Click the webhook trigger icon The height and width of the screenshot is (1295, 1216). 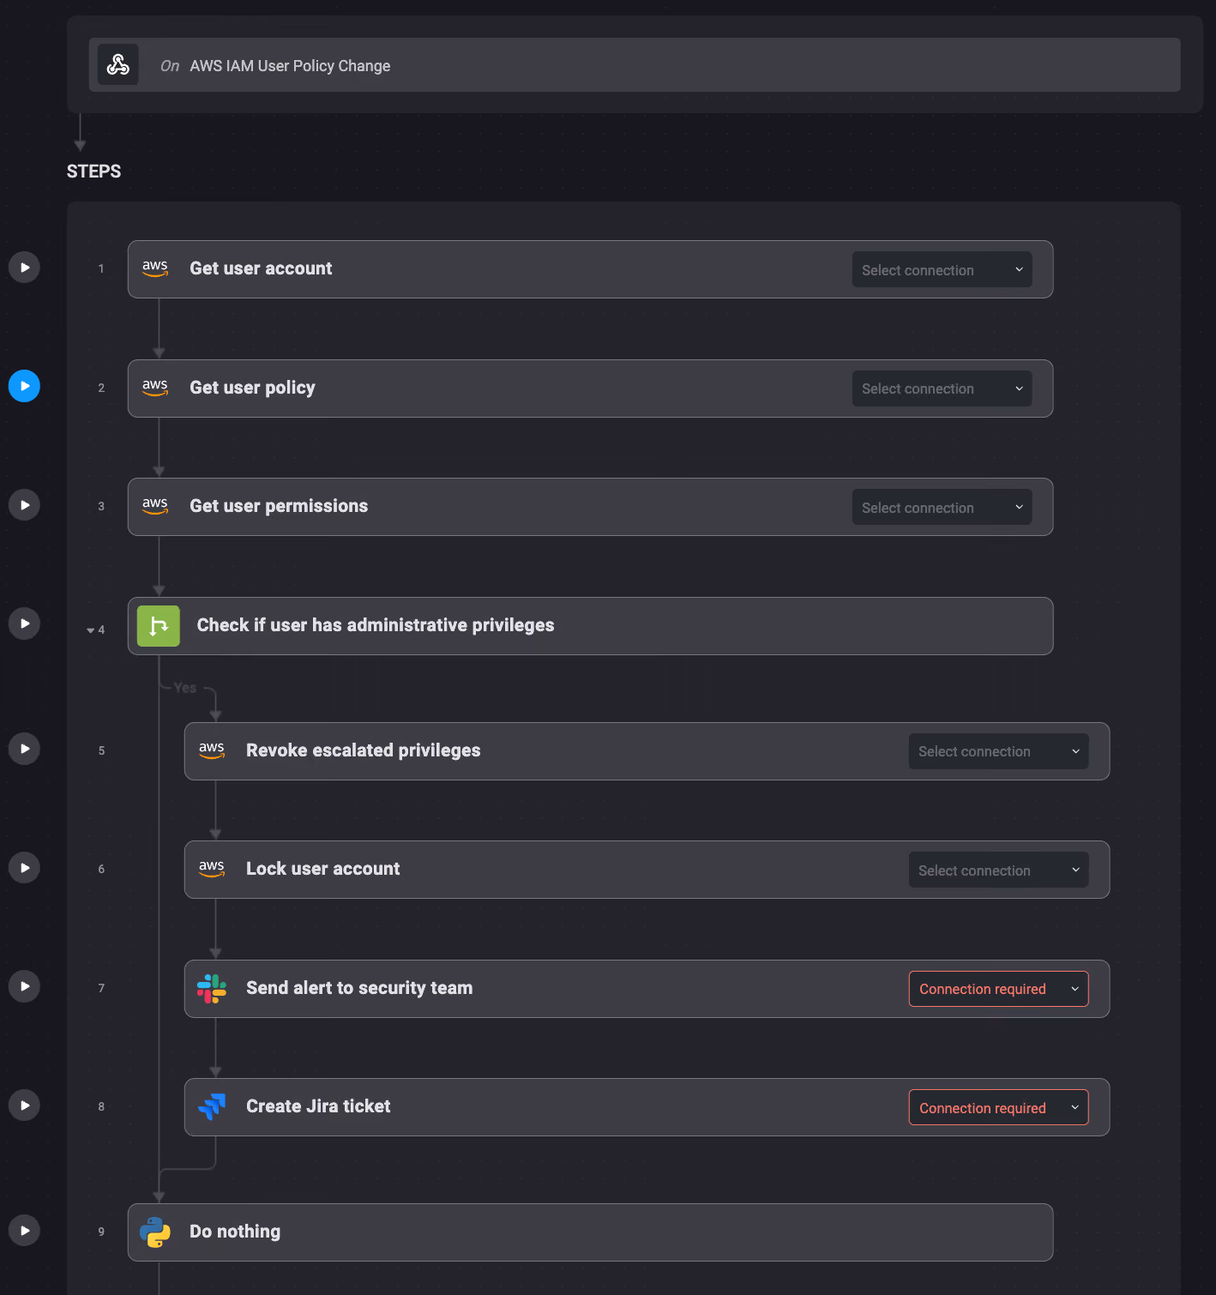point(118,65)
